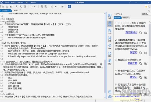The height and width of the screenshot is (102, 151).
Task: Toggle the Chinese/English 中 input mode button
Action: click(110, 92)
